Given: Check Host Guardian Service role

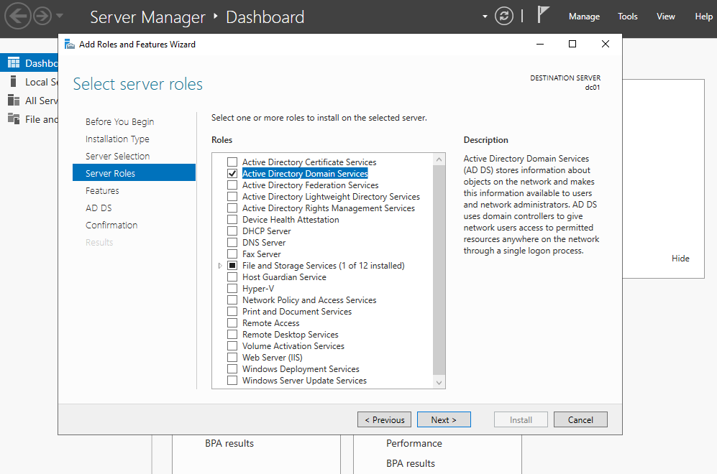Looking at the screenshot, I should click(x=232, y=276).
